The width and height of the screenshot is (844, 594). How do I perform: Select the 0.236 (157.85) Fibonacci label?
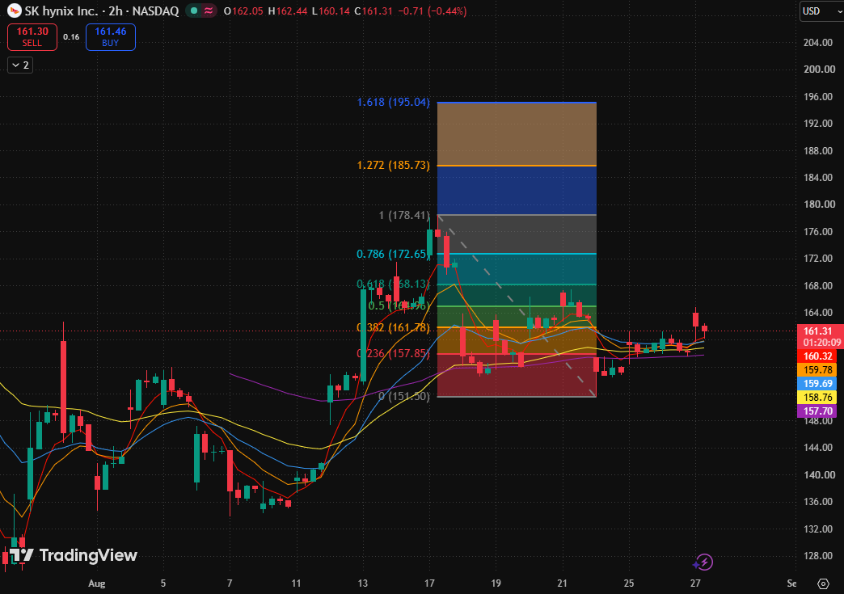tap(394, 353)
